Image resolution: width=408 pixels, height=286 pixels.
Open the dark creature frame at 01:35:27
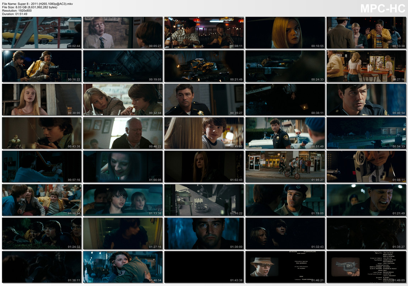tap(366, 233)
